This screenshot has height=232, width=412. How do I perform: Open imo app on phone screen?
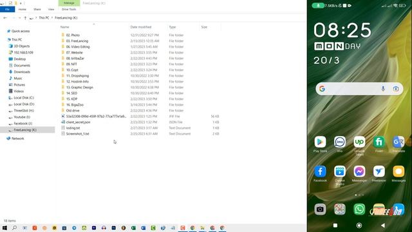[340, 142]
